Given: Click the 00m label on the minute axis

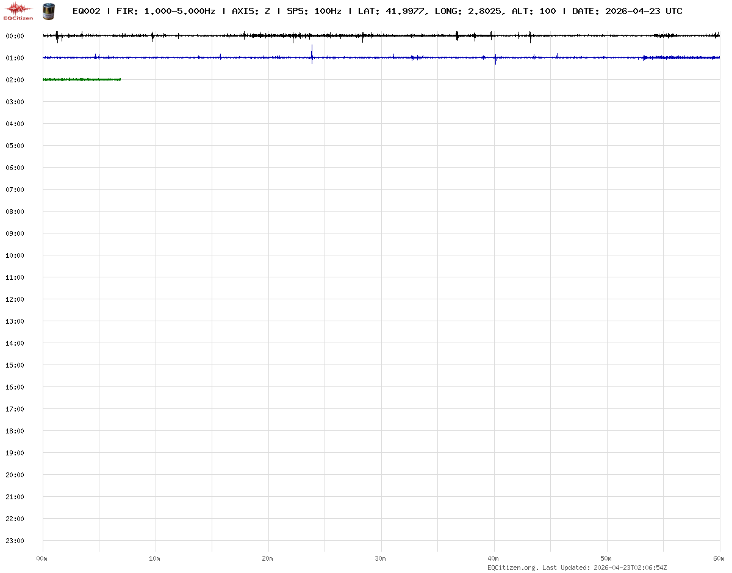Looking at the screenshot, I should [42, 558].
